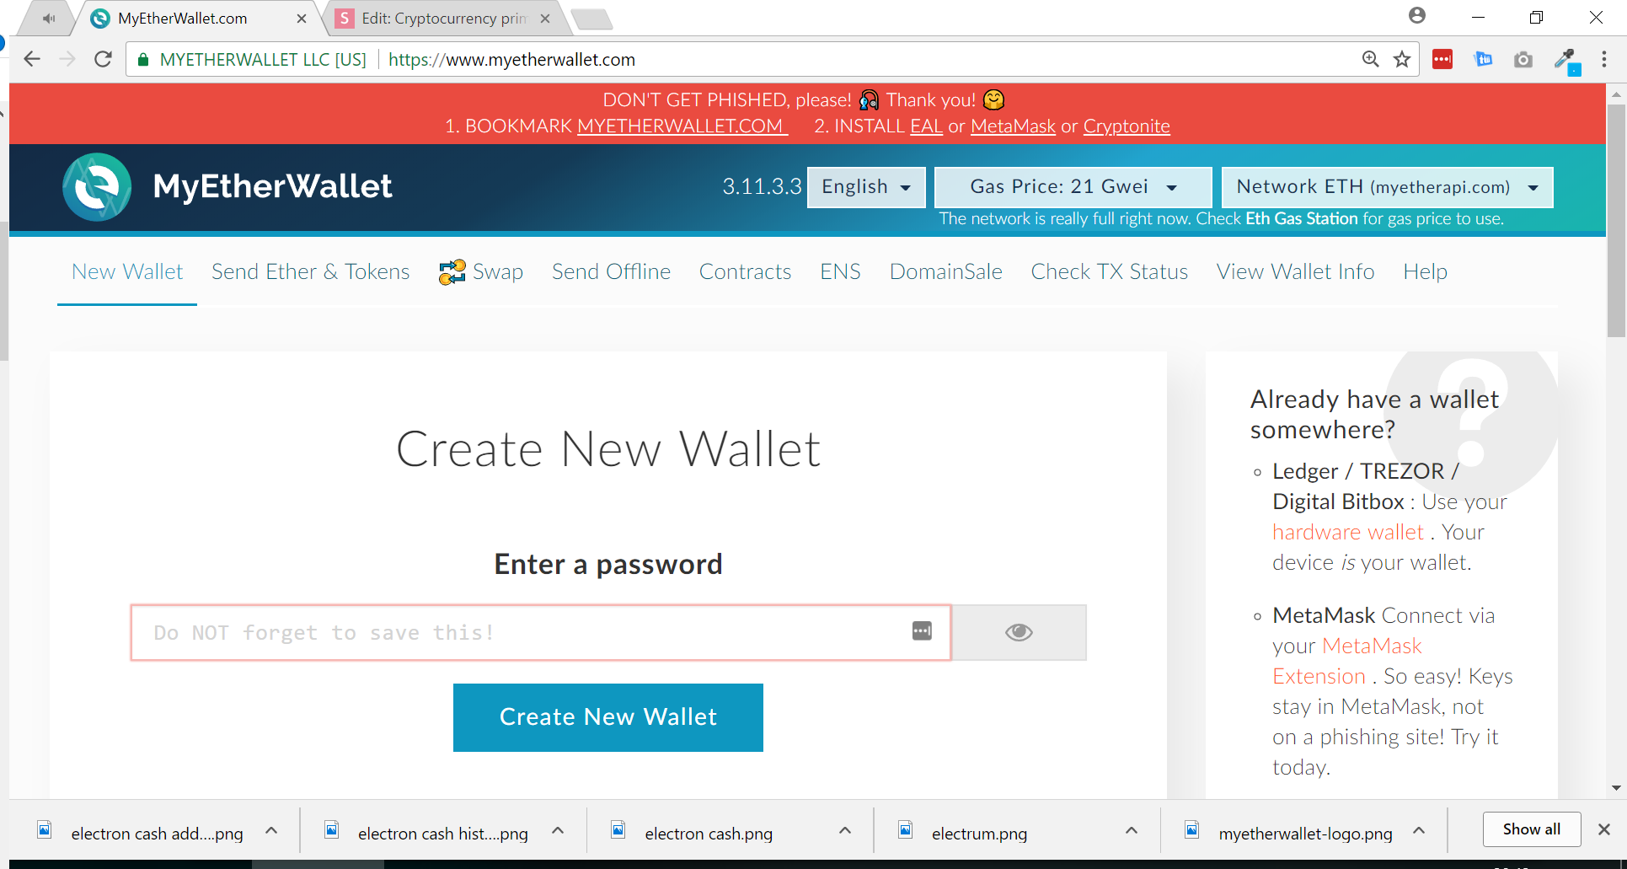Open the Network ETH dropdown

click(x=1387, y=187)
